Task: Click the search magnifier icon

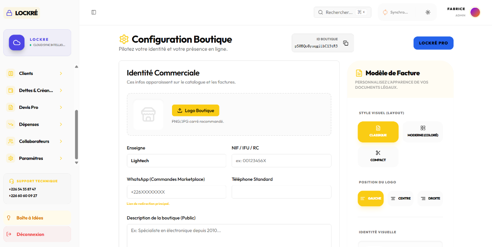Action: 320,12
